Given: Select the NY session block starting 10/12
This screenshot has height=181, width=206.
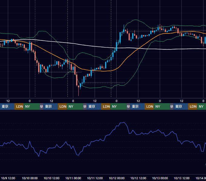Looking at the screenshot, I should coord(162,106).
